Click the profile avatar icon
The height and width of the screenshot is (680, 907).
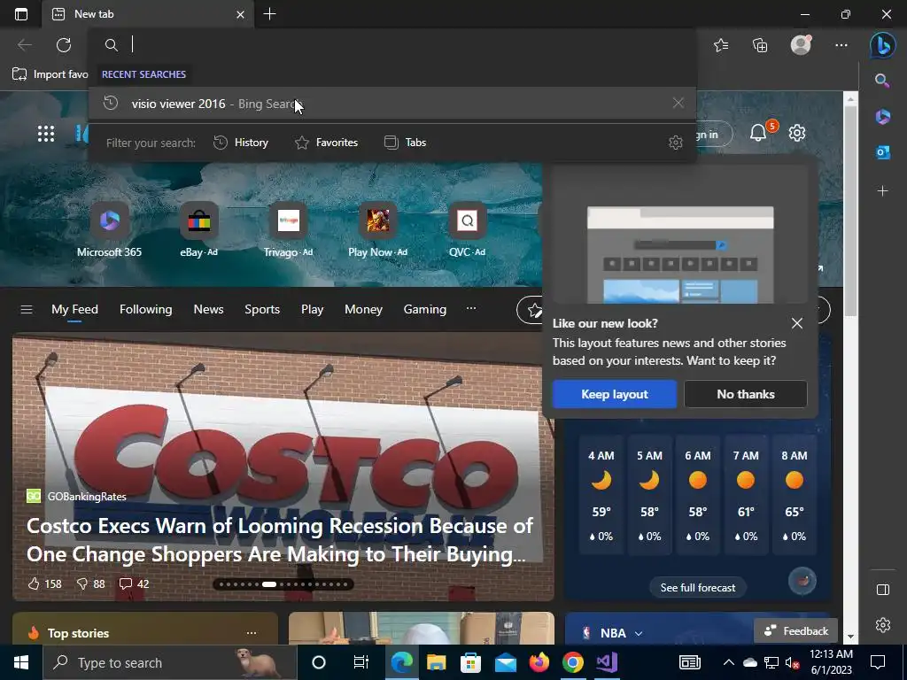801,44
